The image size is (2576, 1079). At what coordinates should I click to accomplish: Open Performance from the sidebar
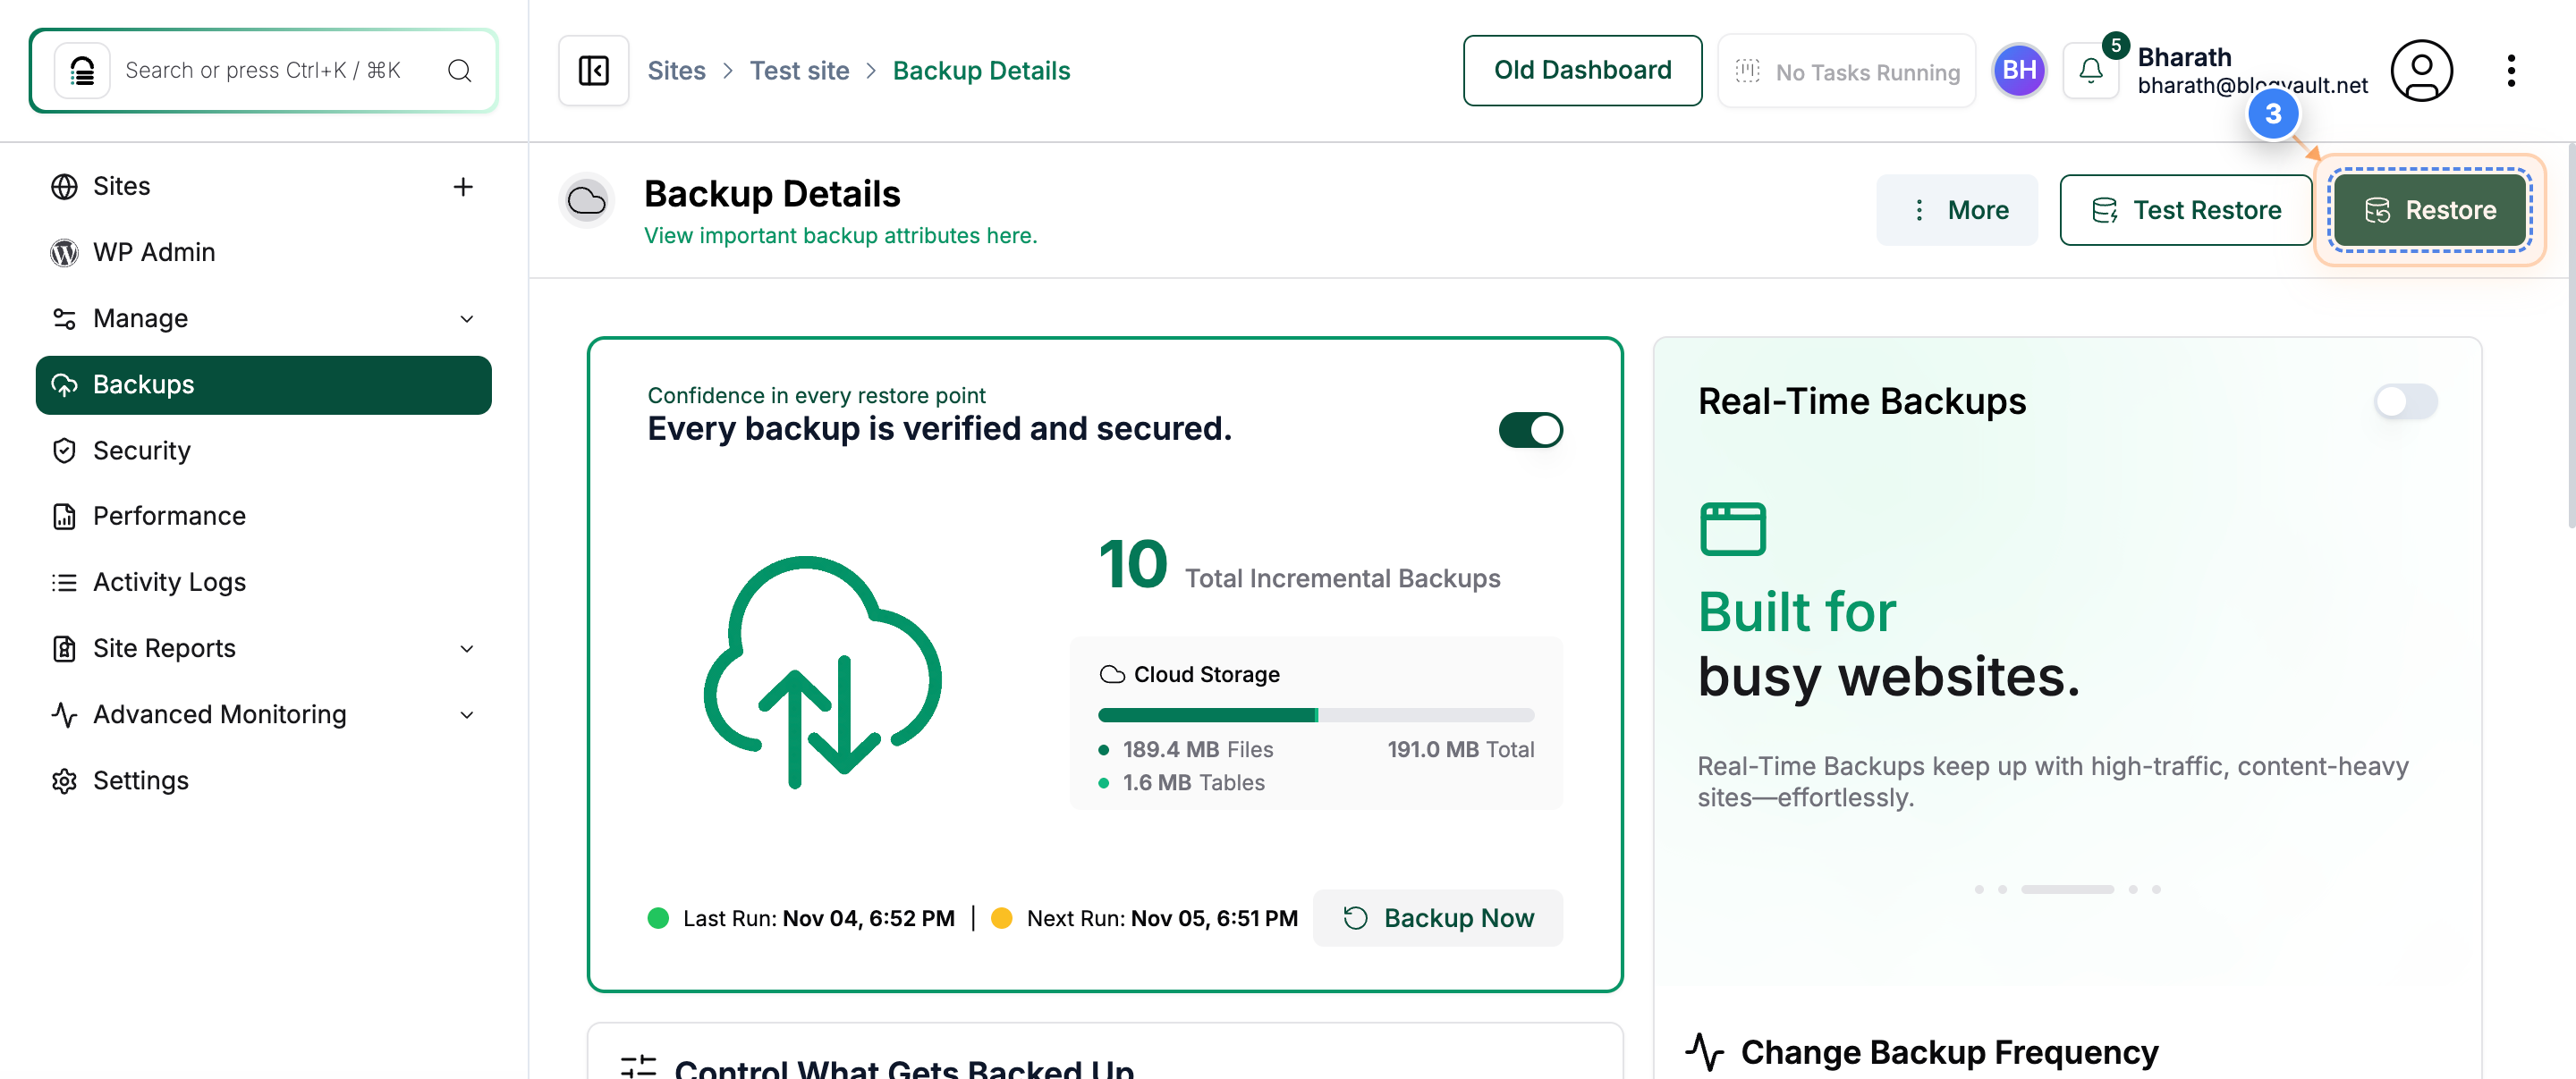point(172,517)
